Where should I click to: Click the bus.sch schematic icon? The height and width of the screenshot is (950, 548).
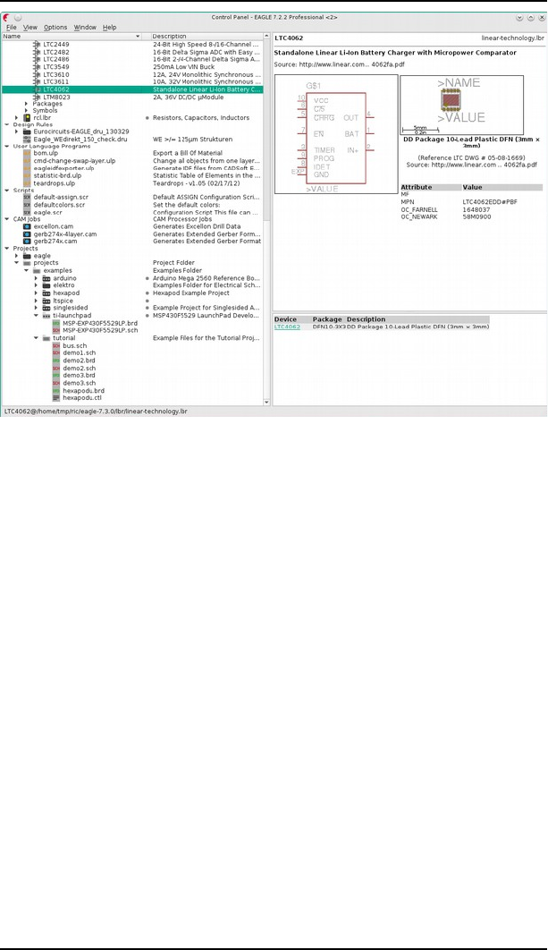[56, 346]
